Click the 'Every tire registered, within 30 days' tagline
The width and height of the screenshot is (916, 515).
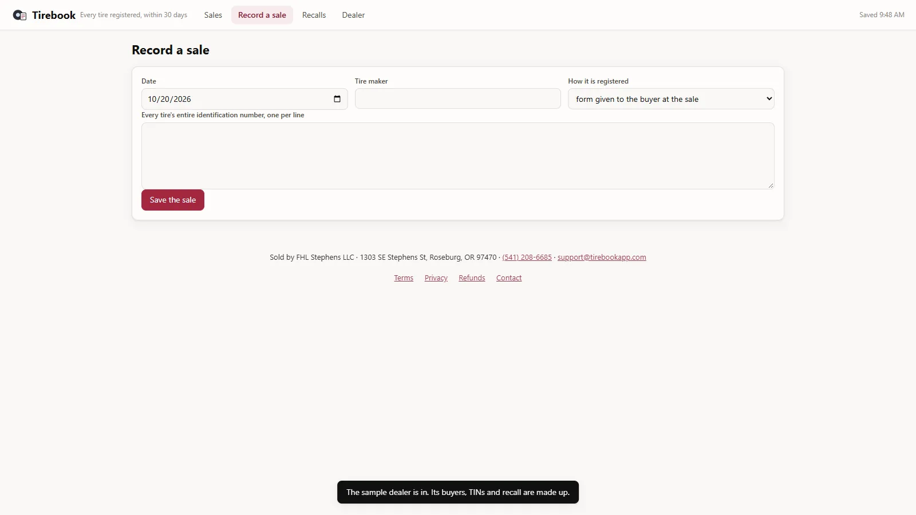pos(133,15)
